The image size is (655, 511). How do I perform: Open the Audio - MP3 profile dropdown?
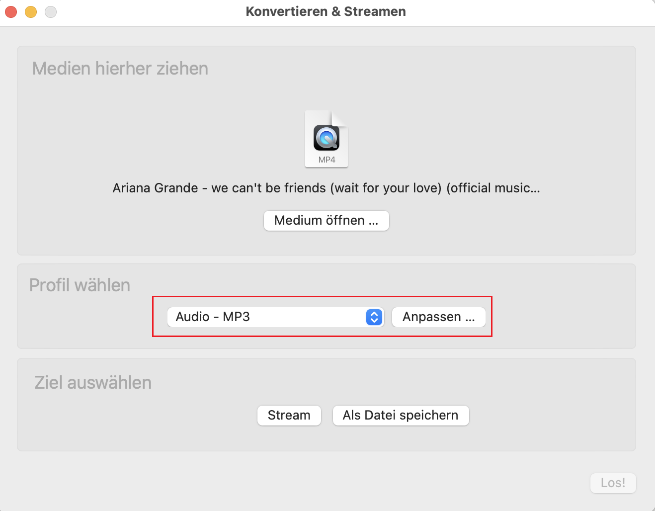pyautogui.click(x=268, y=317)
